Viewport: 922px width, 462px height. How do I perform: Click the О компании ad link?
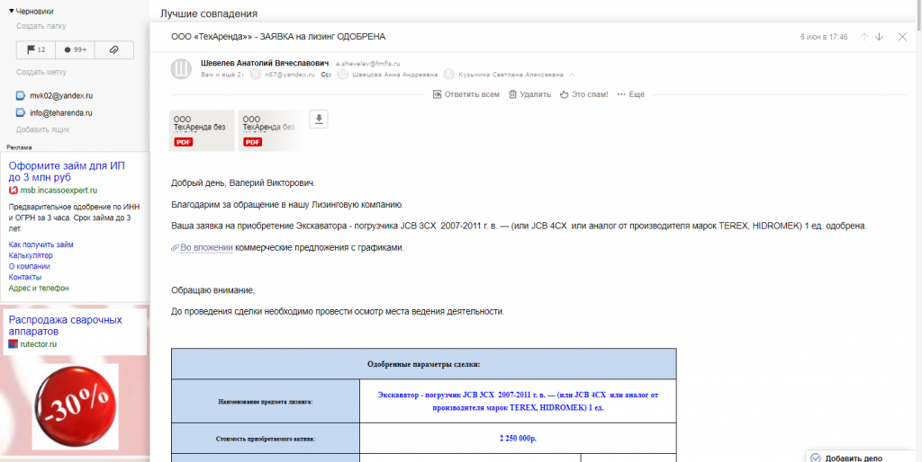point(30,267)
